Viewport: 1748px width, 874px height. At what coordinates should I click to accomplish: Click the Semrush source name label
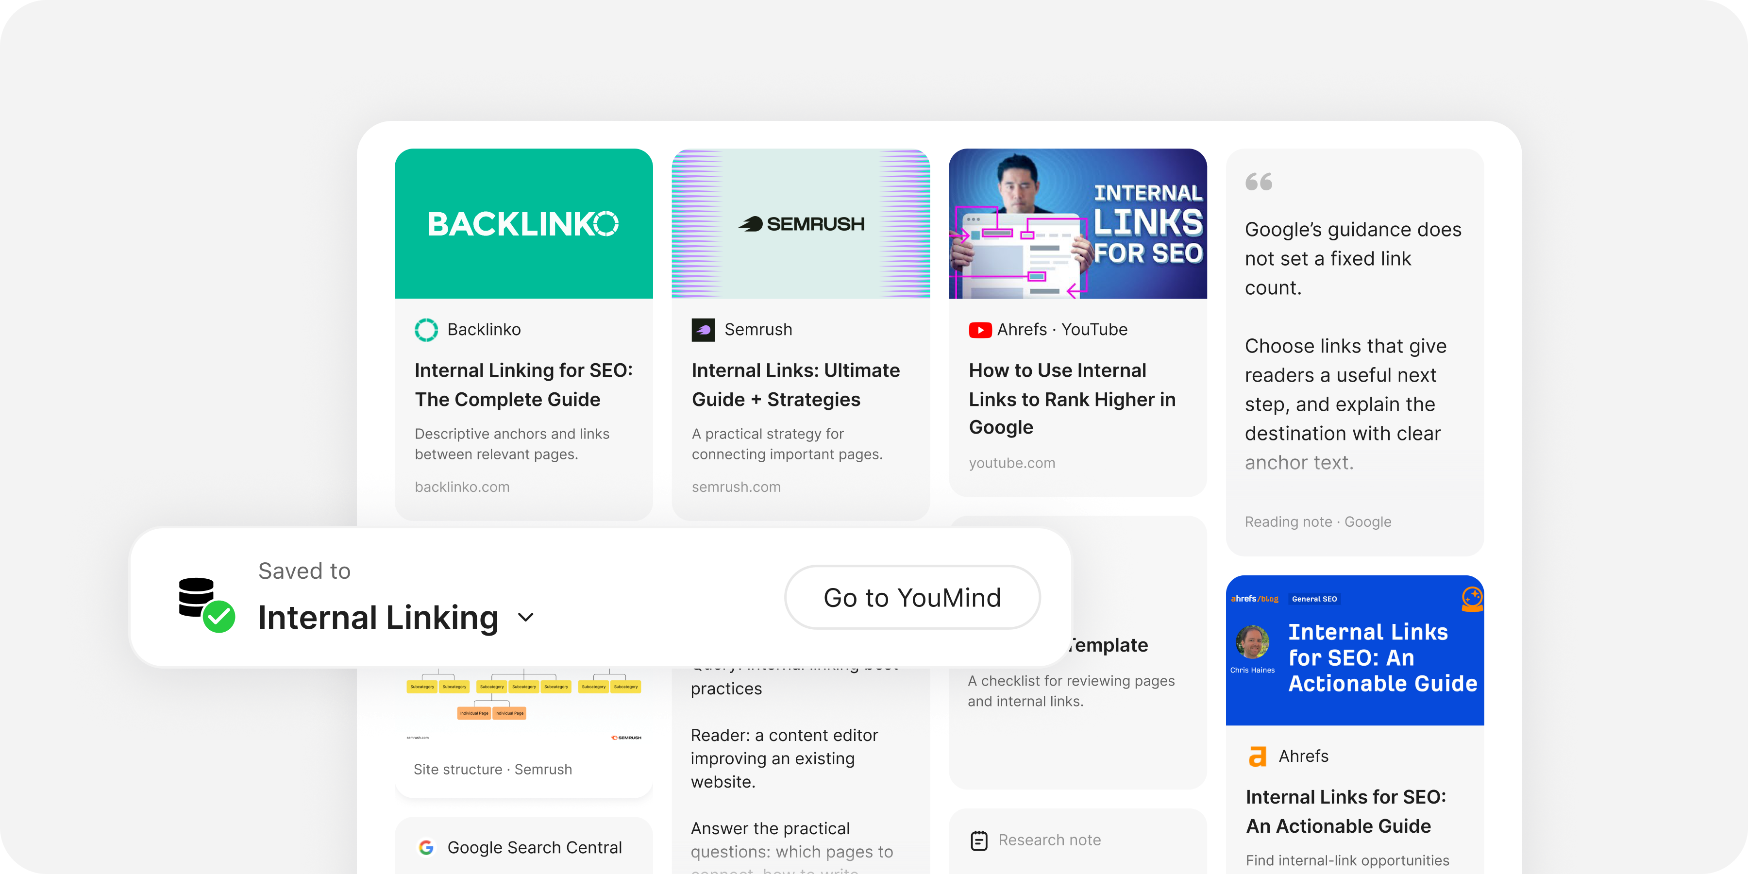(758, 330)
